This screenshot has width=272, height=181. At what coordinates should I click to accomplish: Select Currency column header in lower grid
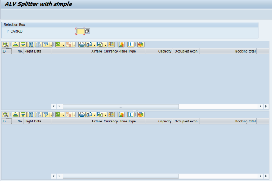(111, 121)
